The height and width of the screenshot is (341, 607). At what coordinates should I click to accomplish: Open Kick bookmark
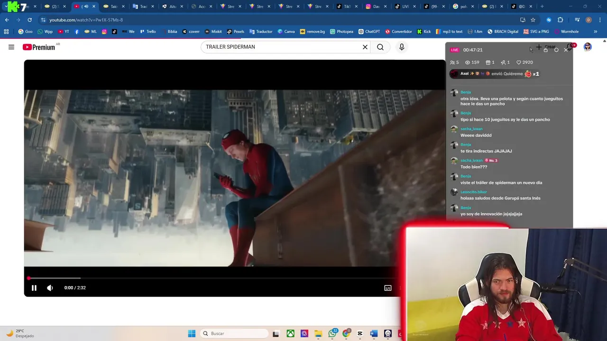click(424, 32)
